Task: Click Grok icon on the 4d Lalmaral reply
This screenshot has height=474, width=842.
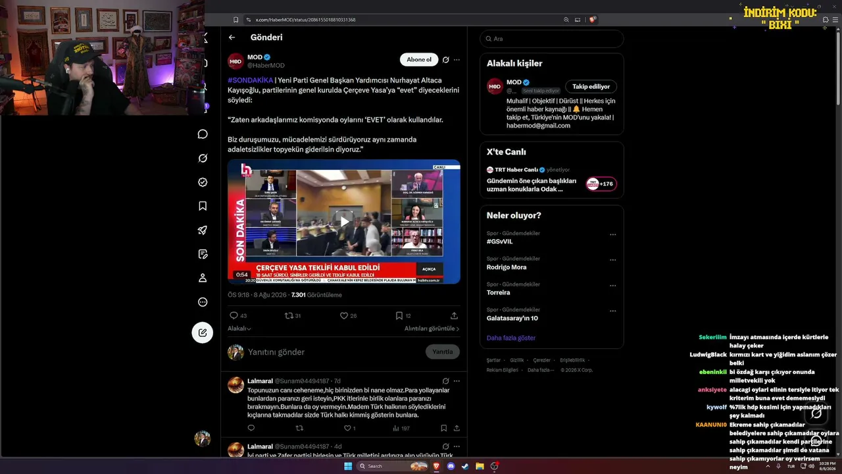Action: [445, 446]
